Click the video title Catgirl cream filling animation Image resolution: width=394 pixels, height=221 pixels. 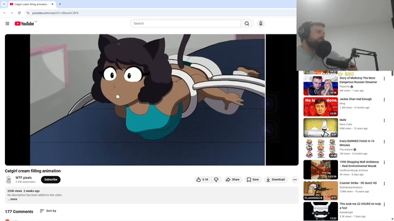tap(33, 171)
